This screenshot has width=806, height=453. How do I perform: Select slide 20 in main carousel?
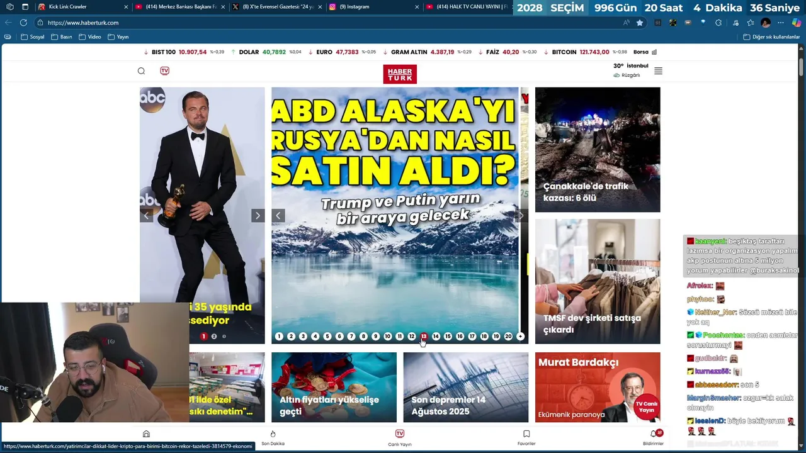coord(508,337)
